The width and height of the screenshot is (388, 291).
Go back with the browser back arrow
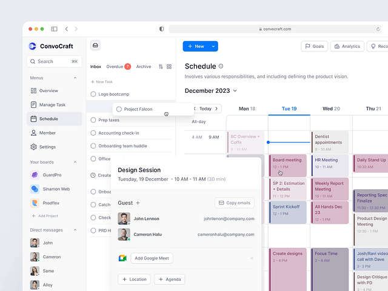[67, 29]
